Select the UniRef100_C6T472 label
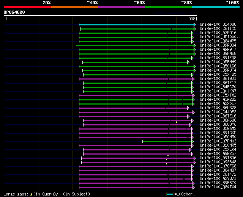Image resolution: width=243 pixels, height=197 pixels. click(x=218, y=175)
